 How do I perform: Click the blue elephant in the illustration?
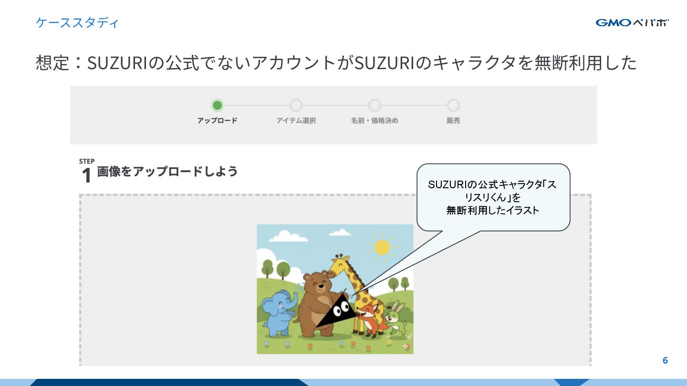pyautogui.click(x=280, y=313)
